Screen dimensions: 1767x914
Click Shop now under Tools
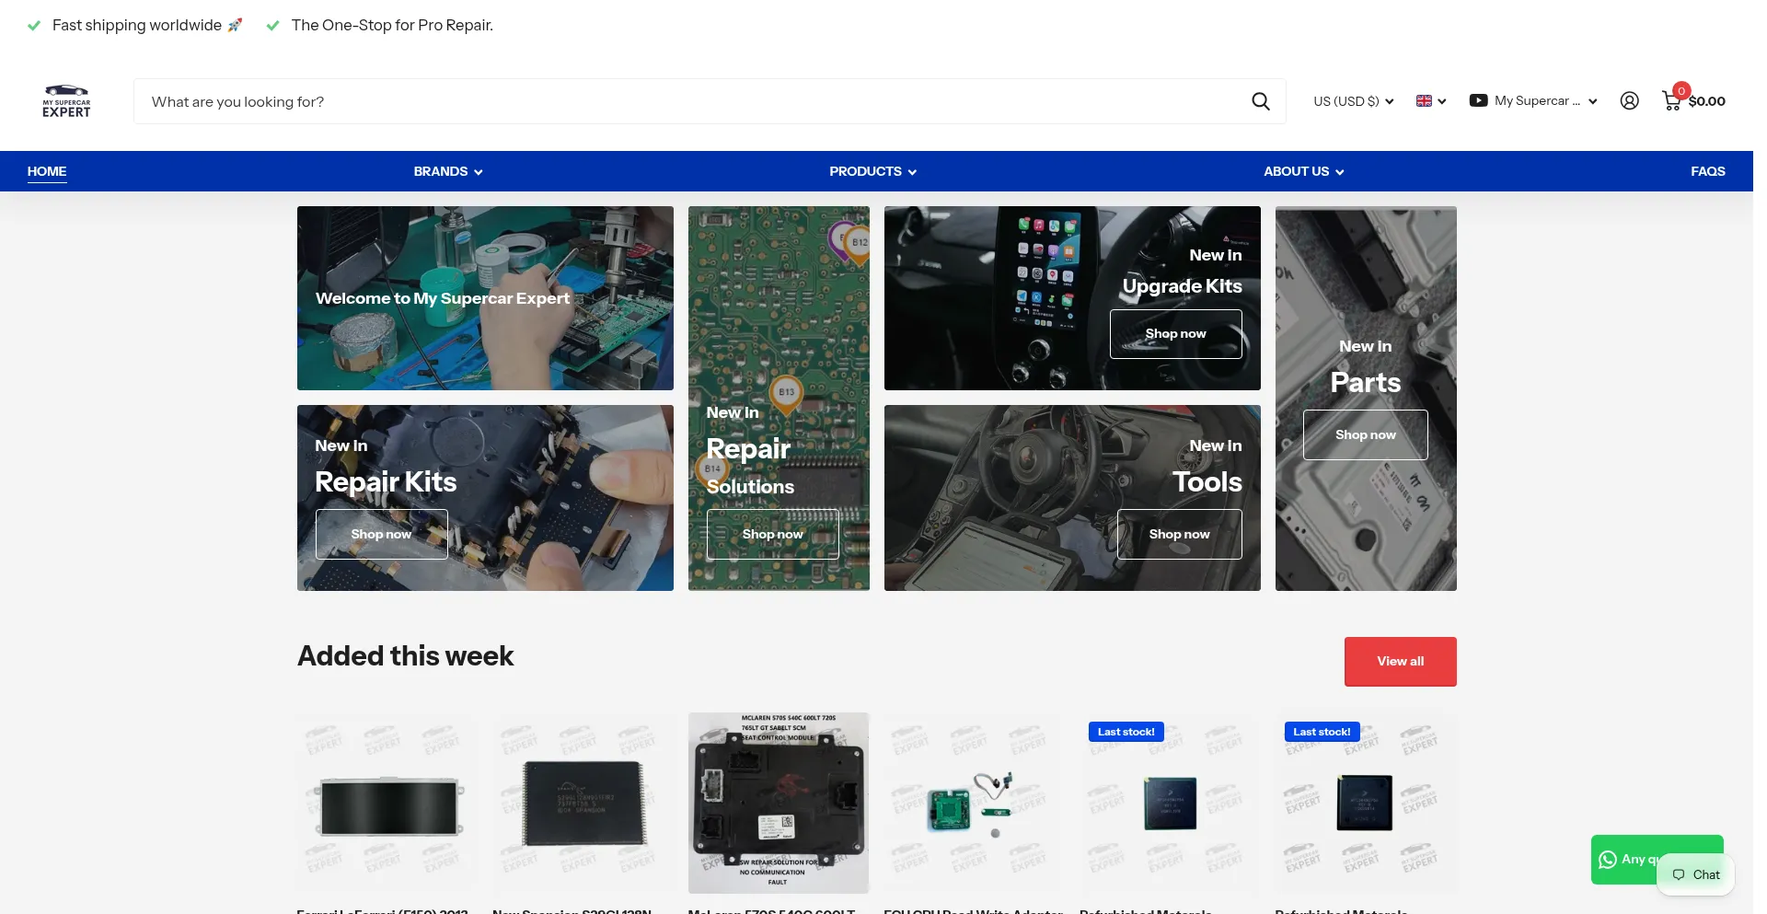(x=1179, y=534)
